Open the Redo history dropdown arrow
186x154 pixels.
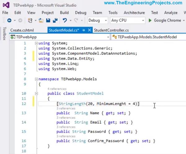82,21
